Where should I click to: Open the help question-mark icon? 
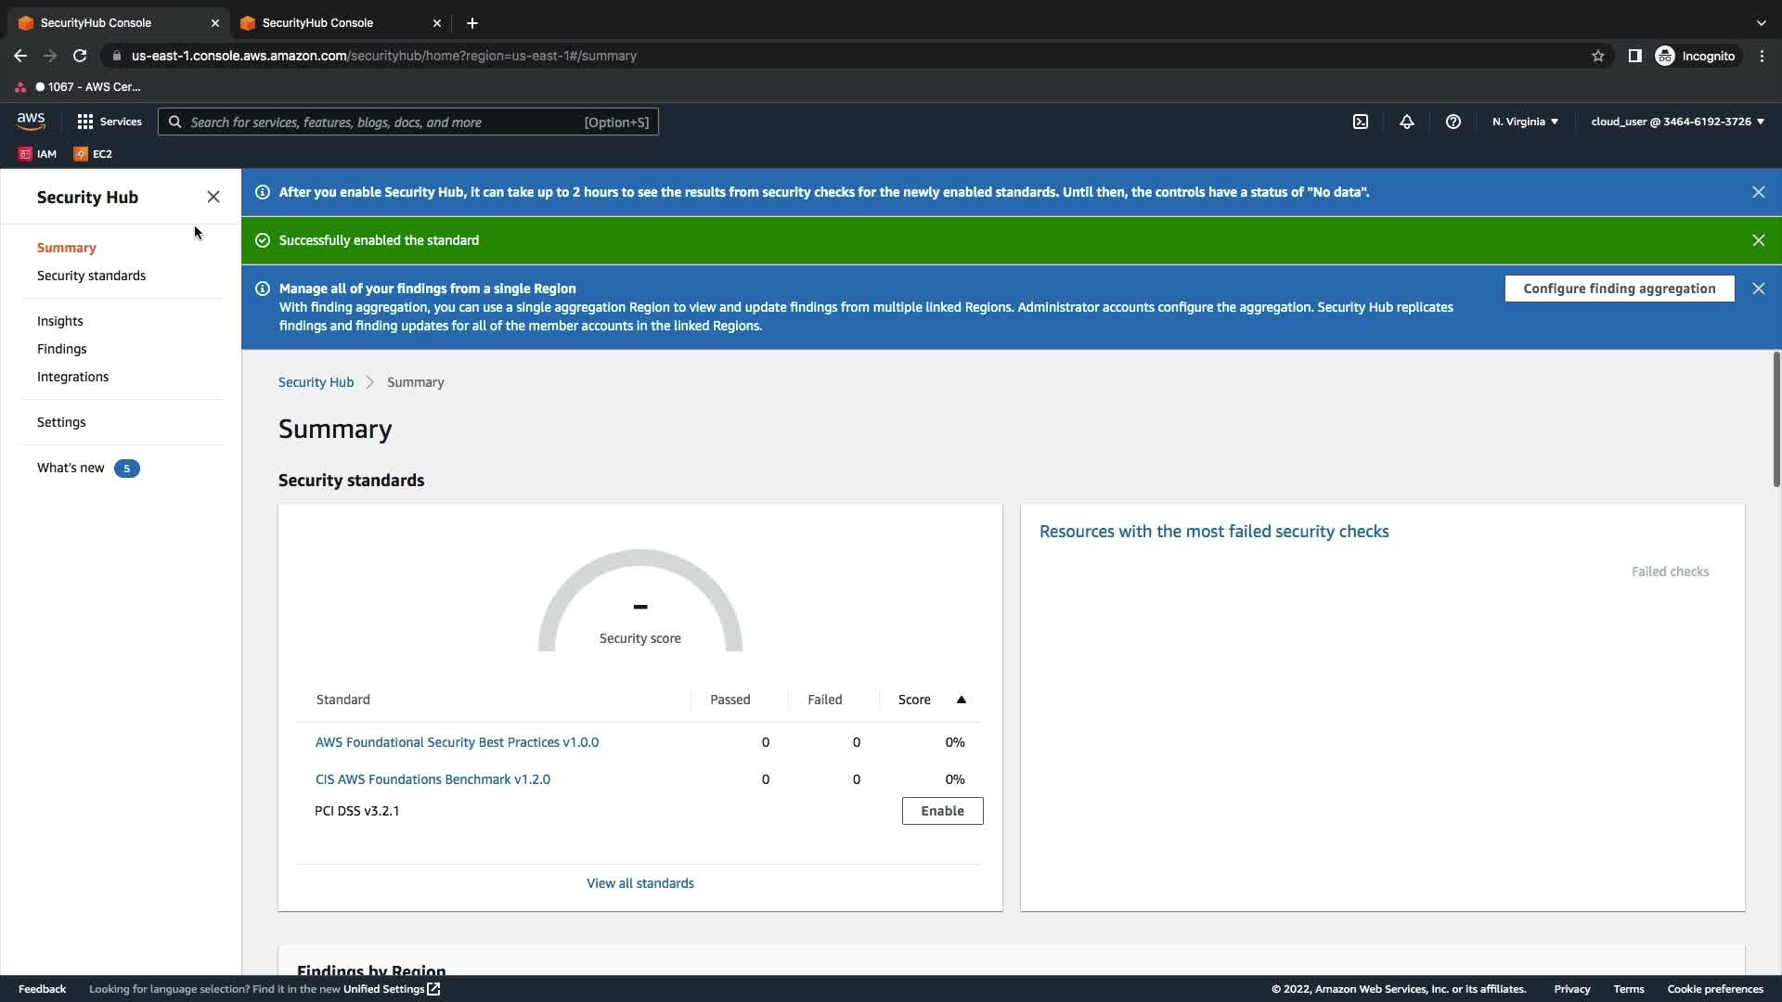(1453, 122)
